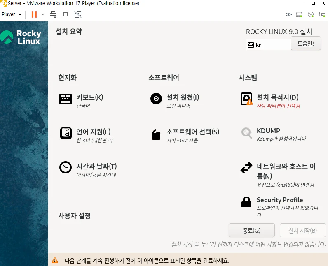Image resolution: width=328 pixels, height=266 pixels.
Task: Click '서버 - GUI 사용' status text
Action: coord(182,140)
